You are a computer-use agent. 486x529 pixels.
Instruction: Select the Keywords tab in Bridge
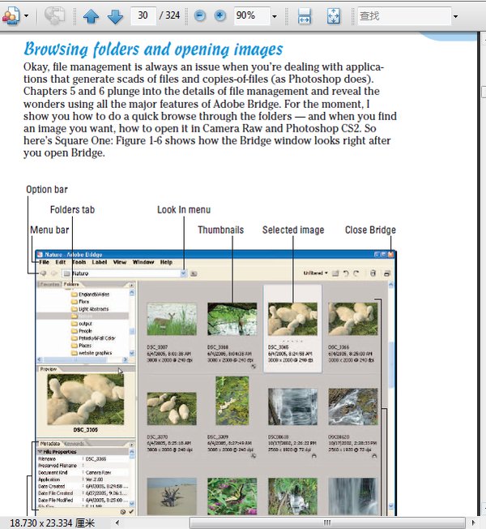point(74,444)
